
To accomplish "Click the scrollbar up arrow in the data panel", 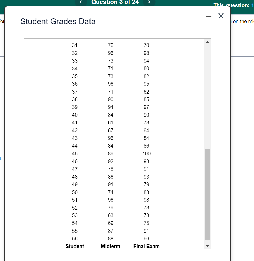I will click(208, 41).
